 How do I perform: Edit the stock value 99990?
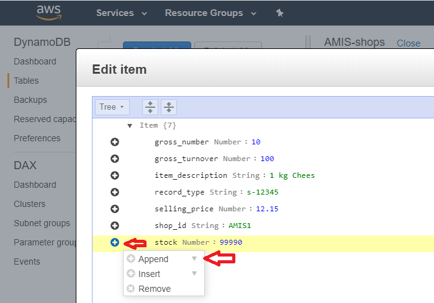tap(231, 242)
